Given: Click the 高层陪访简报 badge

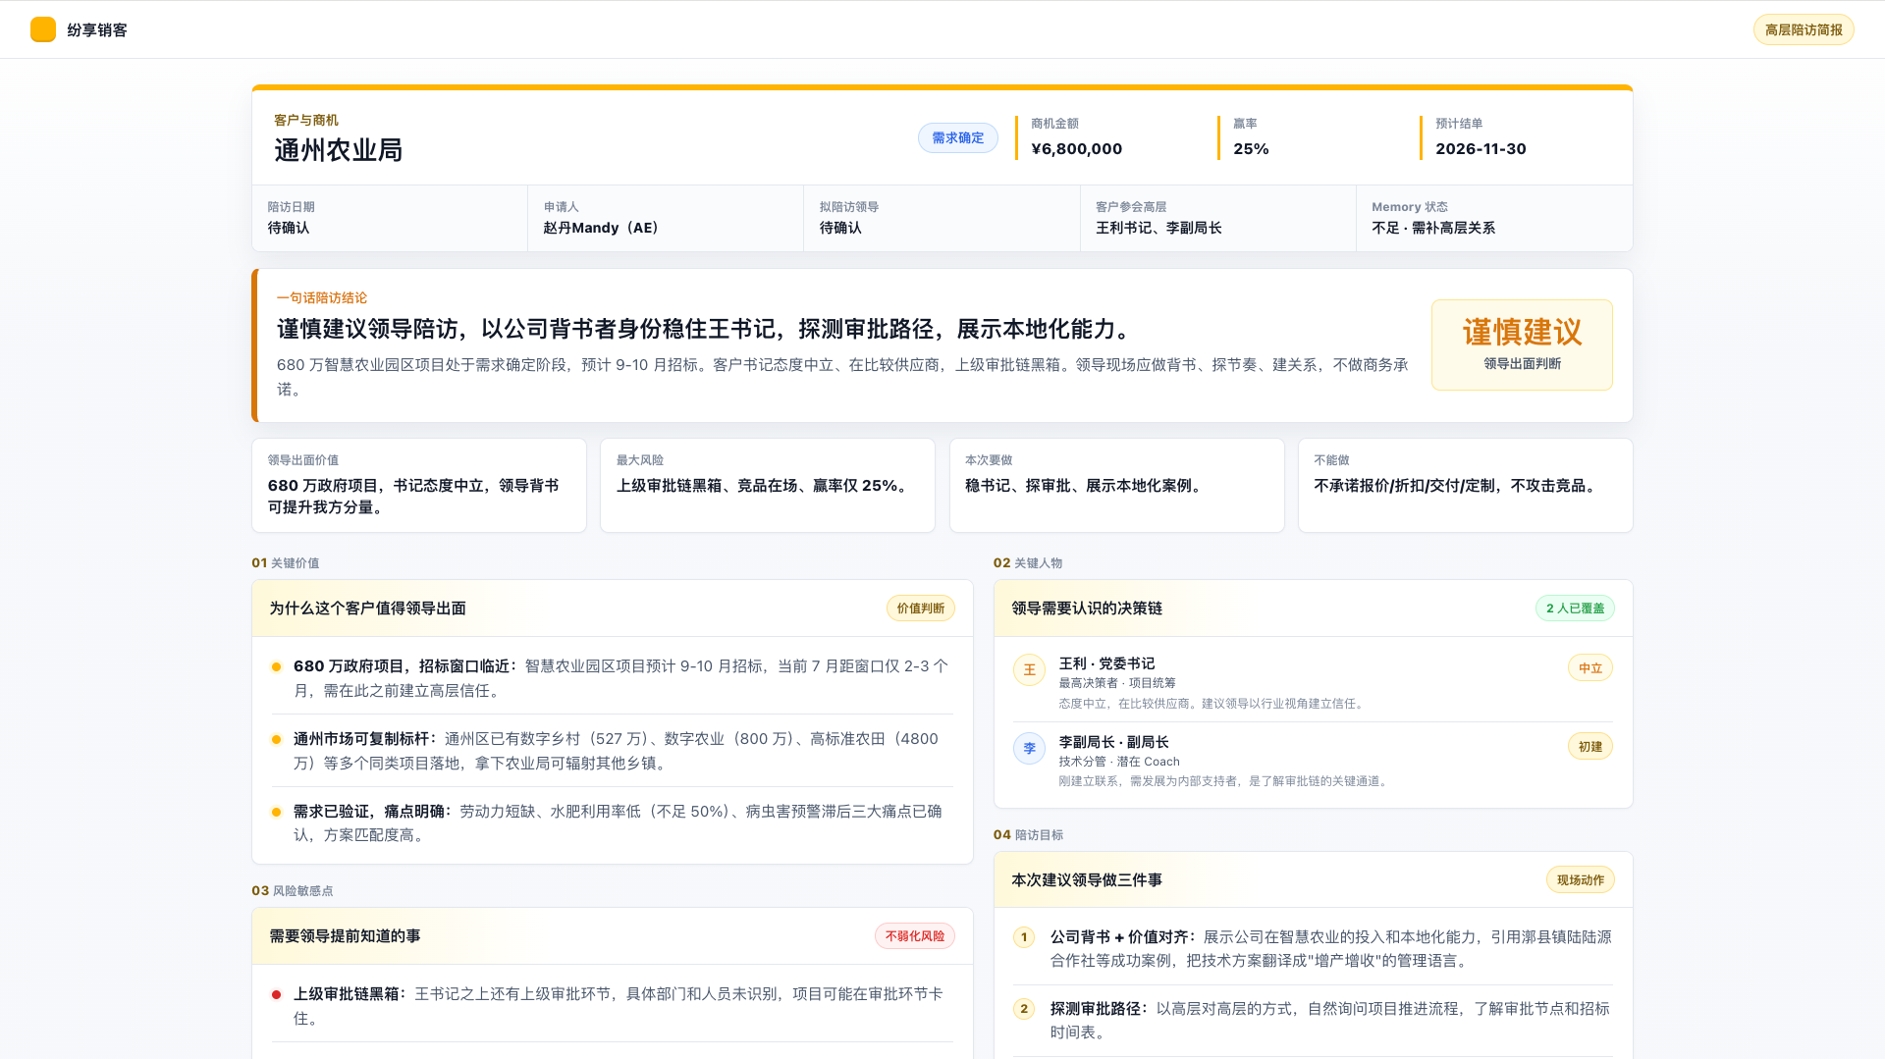Looking at the screenshot, I should pyautogui.click(x=1804, y=29).
